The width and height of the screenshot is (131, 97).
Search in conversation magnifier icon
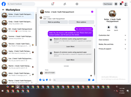[x=116, y=27]
